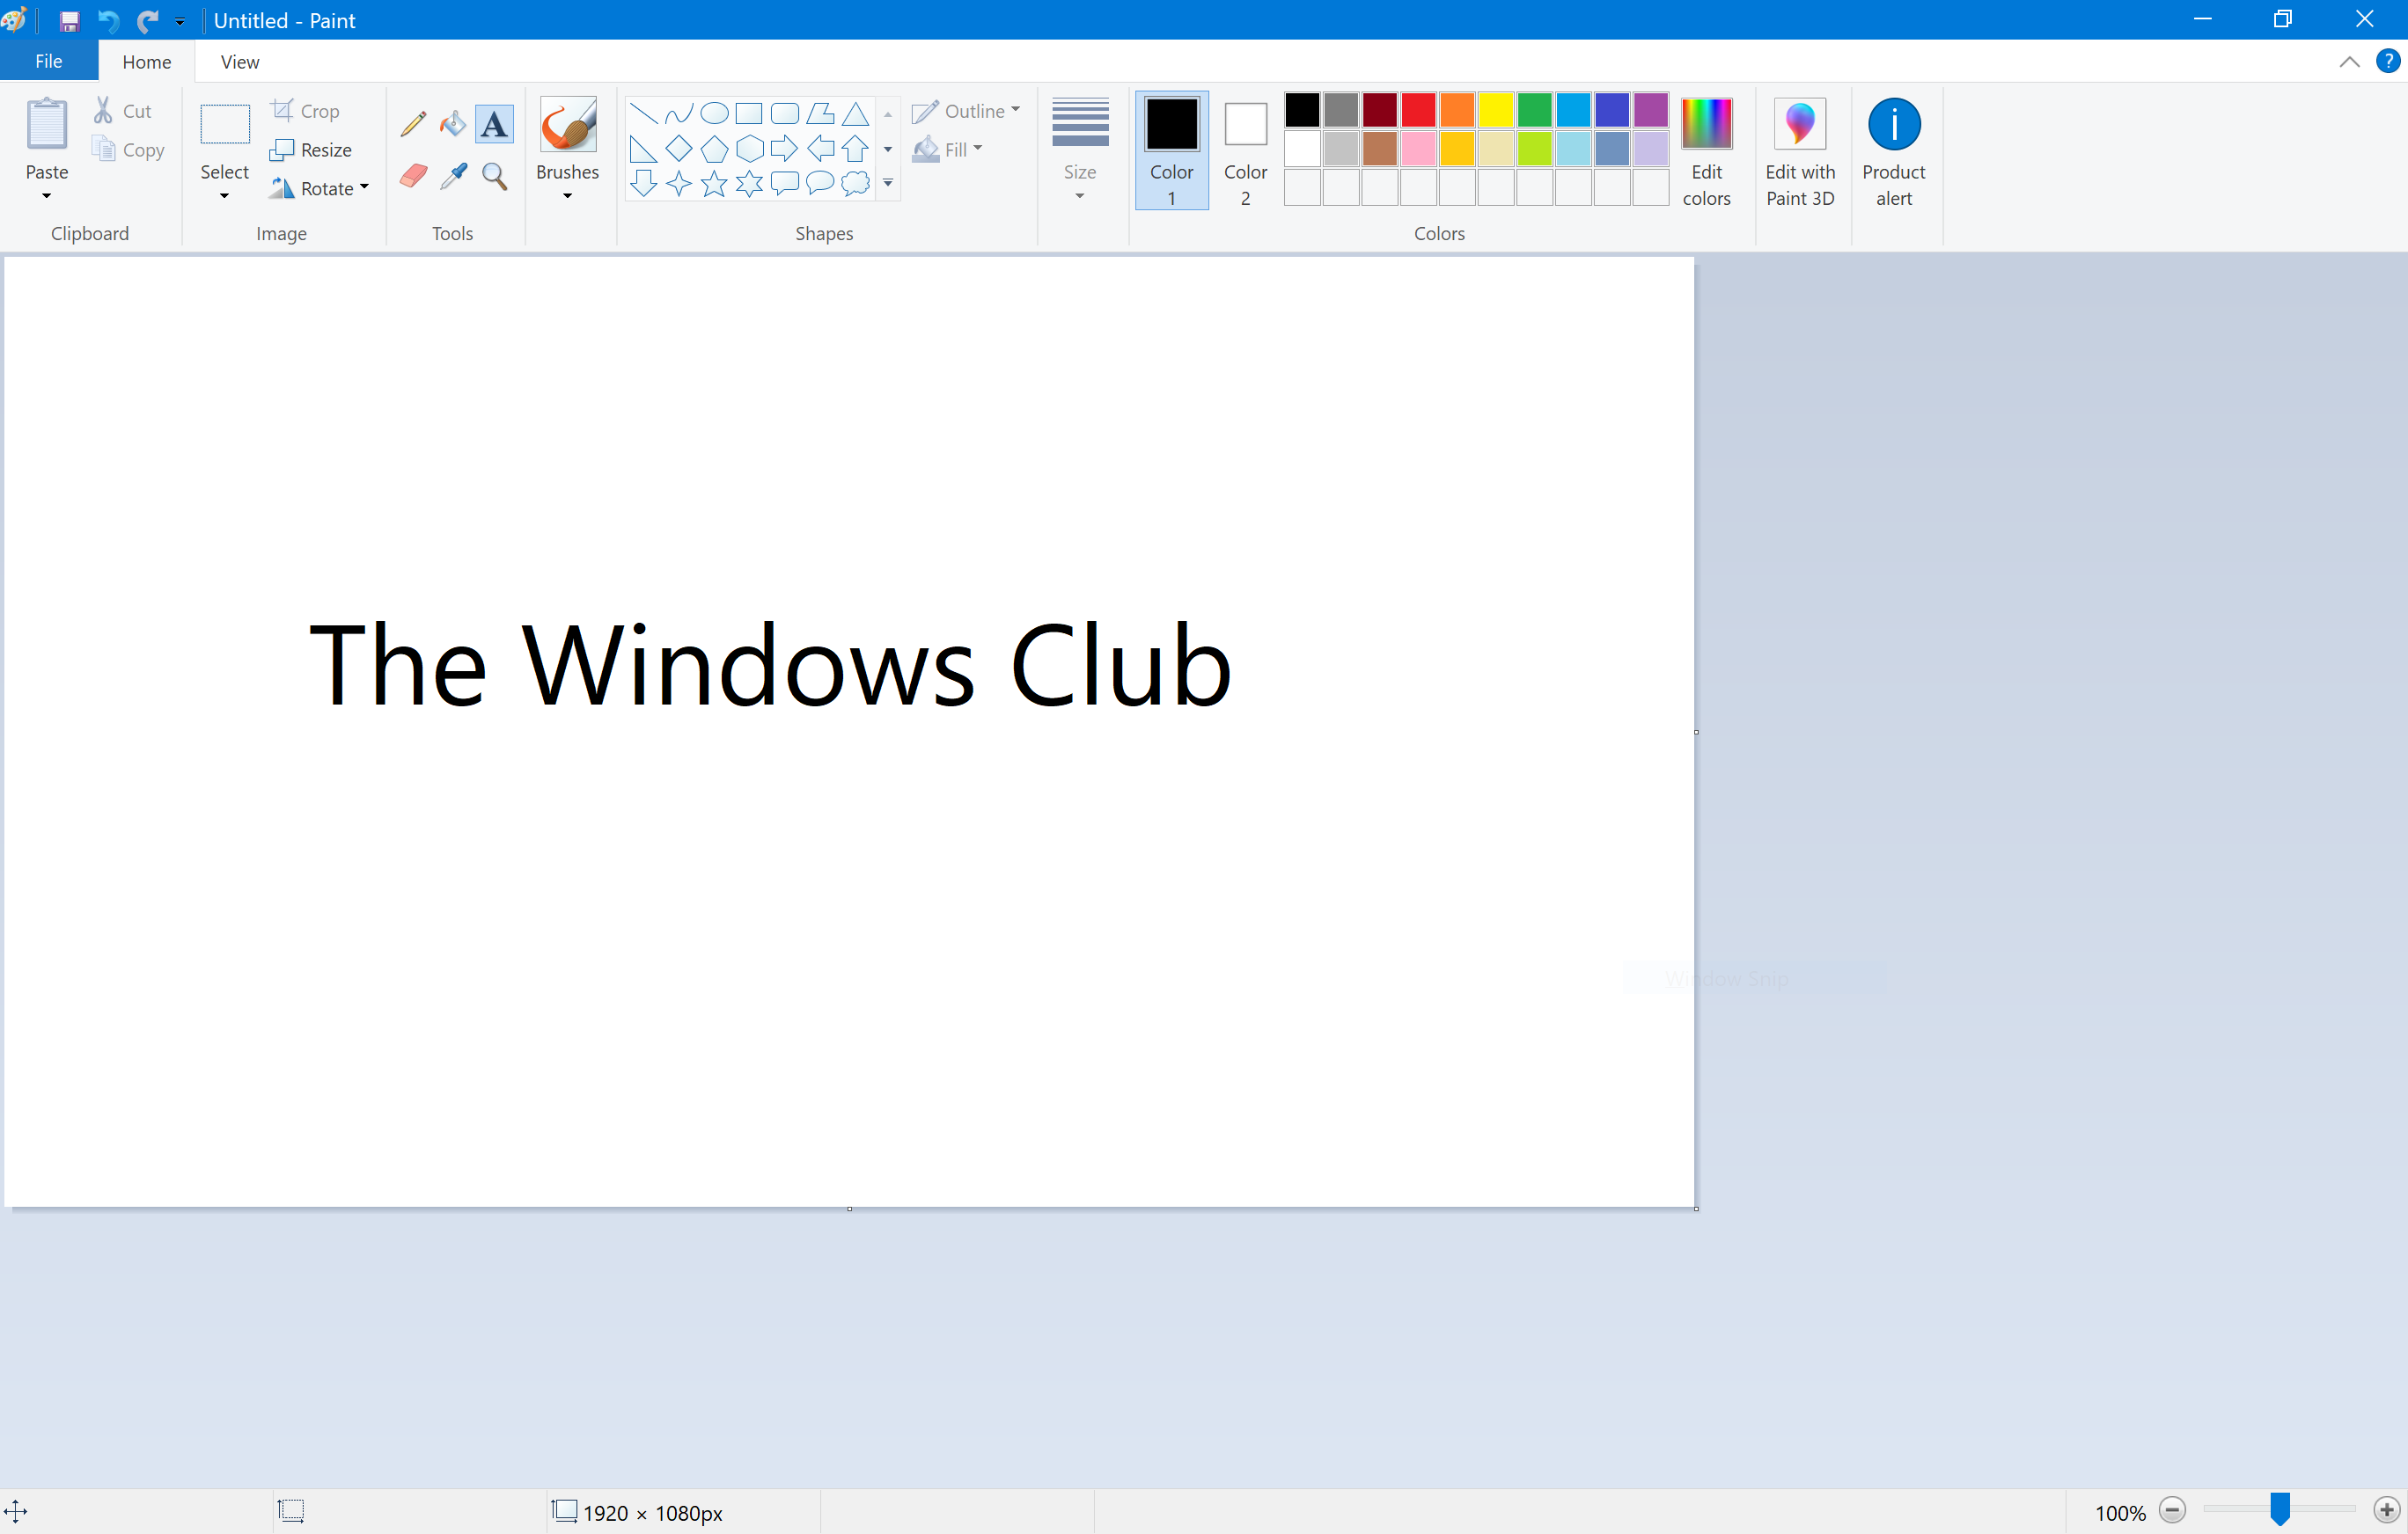Select the Fill with color bucket tool
The height and width of the screenshot is (1534, 2408).
[453, 124]
